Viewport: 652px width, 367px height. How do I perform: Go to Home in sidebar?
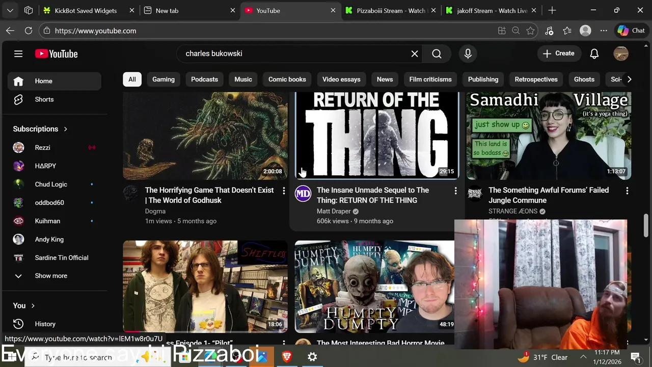[54, 81]
